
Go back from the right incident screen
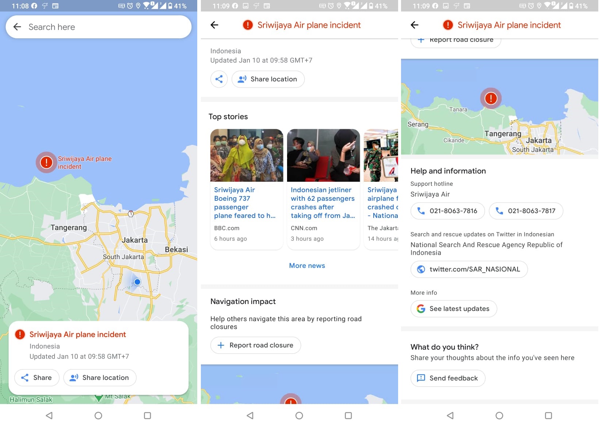(x=415, y=25)
